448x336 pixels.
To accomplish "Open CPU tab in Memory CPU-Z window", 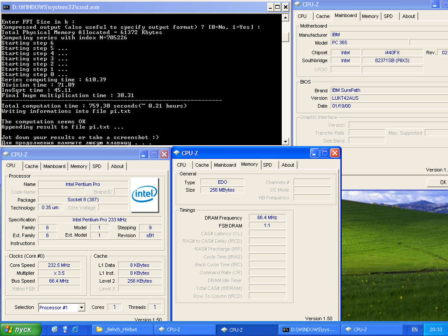I will (181, 165).
